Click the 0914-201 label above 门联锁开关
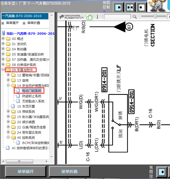Image resolution: width=170 pixels, height=179 pixels. coord(104,80)
